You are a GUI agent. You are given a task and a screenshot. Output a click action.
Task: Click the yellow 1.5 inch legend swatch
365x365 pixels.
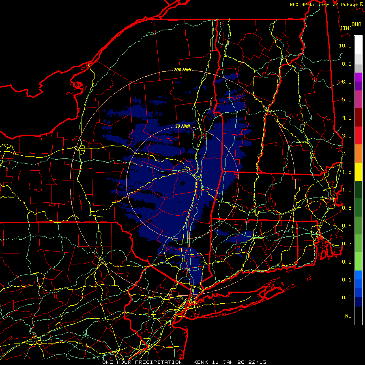click(x=358, y=172)
